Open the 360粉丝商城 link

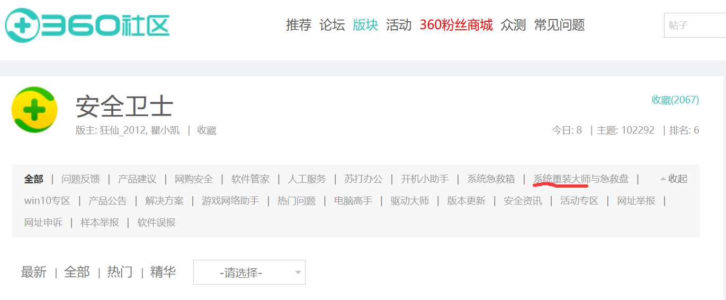[456, 25]
